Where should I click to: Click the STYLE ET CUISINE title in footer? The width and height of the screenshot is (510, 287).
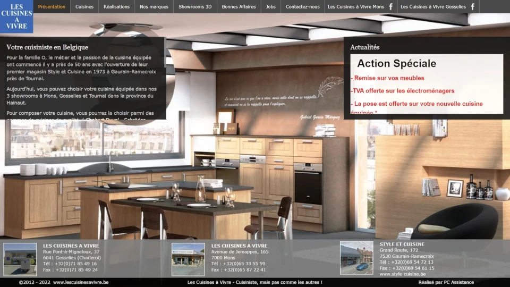click(x=402, y=244)
